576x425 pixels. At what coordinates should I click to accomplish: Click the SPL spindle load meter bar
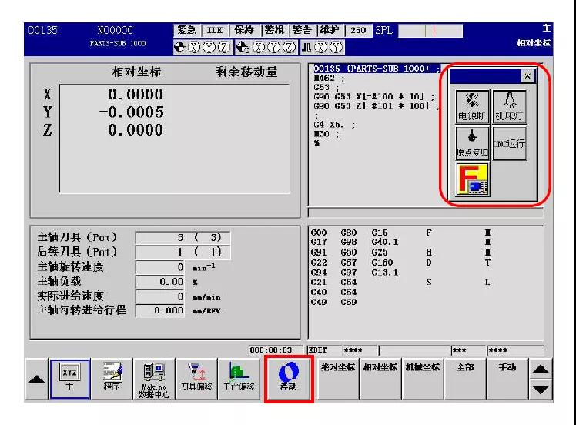(x=430, y=31)
